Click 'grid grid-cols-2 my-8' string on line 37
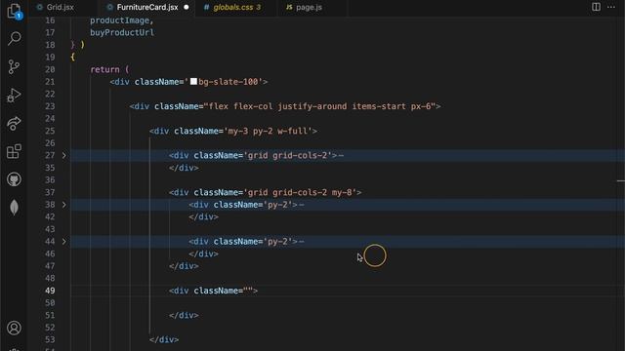 300,192
